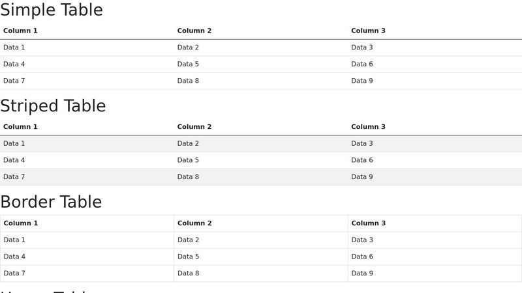The image size is (522, 293).
Task: Select Data 1 in the Striped Table
Action: tap(14, 143)
